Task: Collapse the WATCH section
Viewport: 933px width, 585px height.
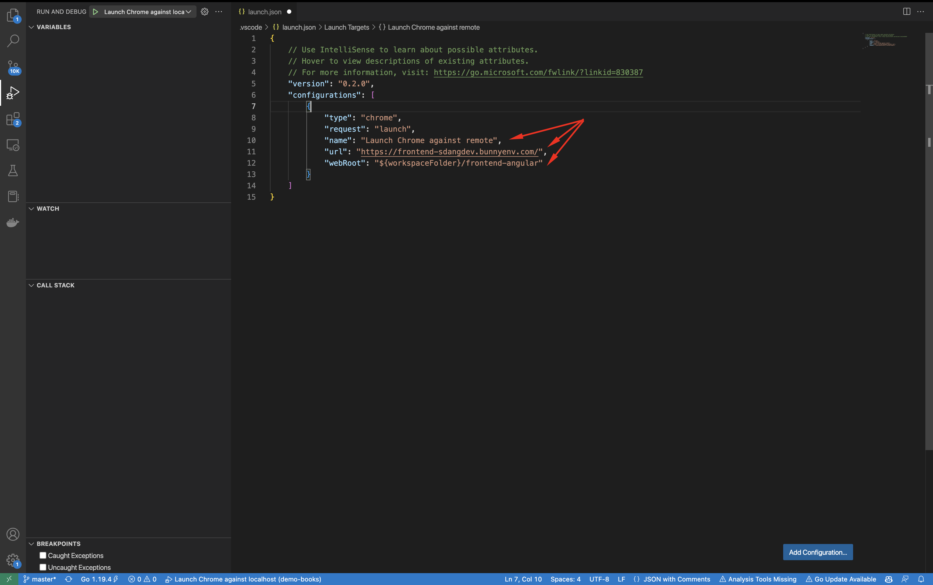Action: 31,209
